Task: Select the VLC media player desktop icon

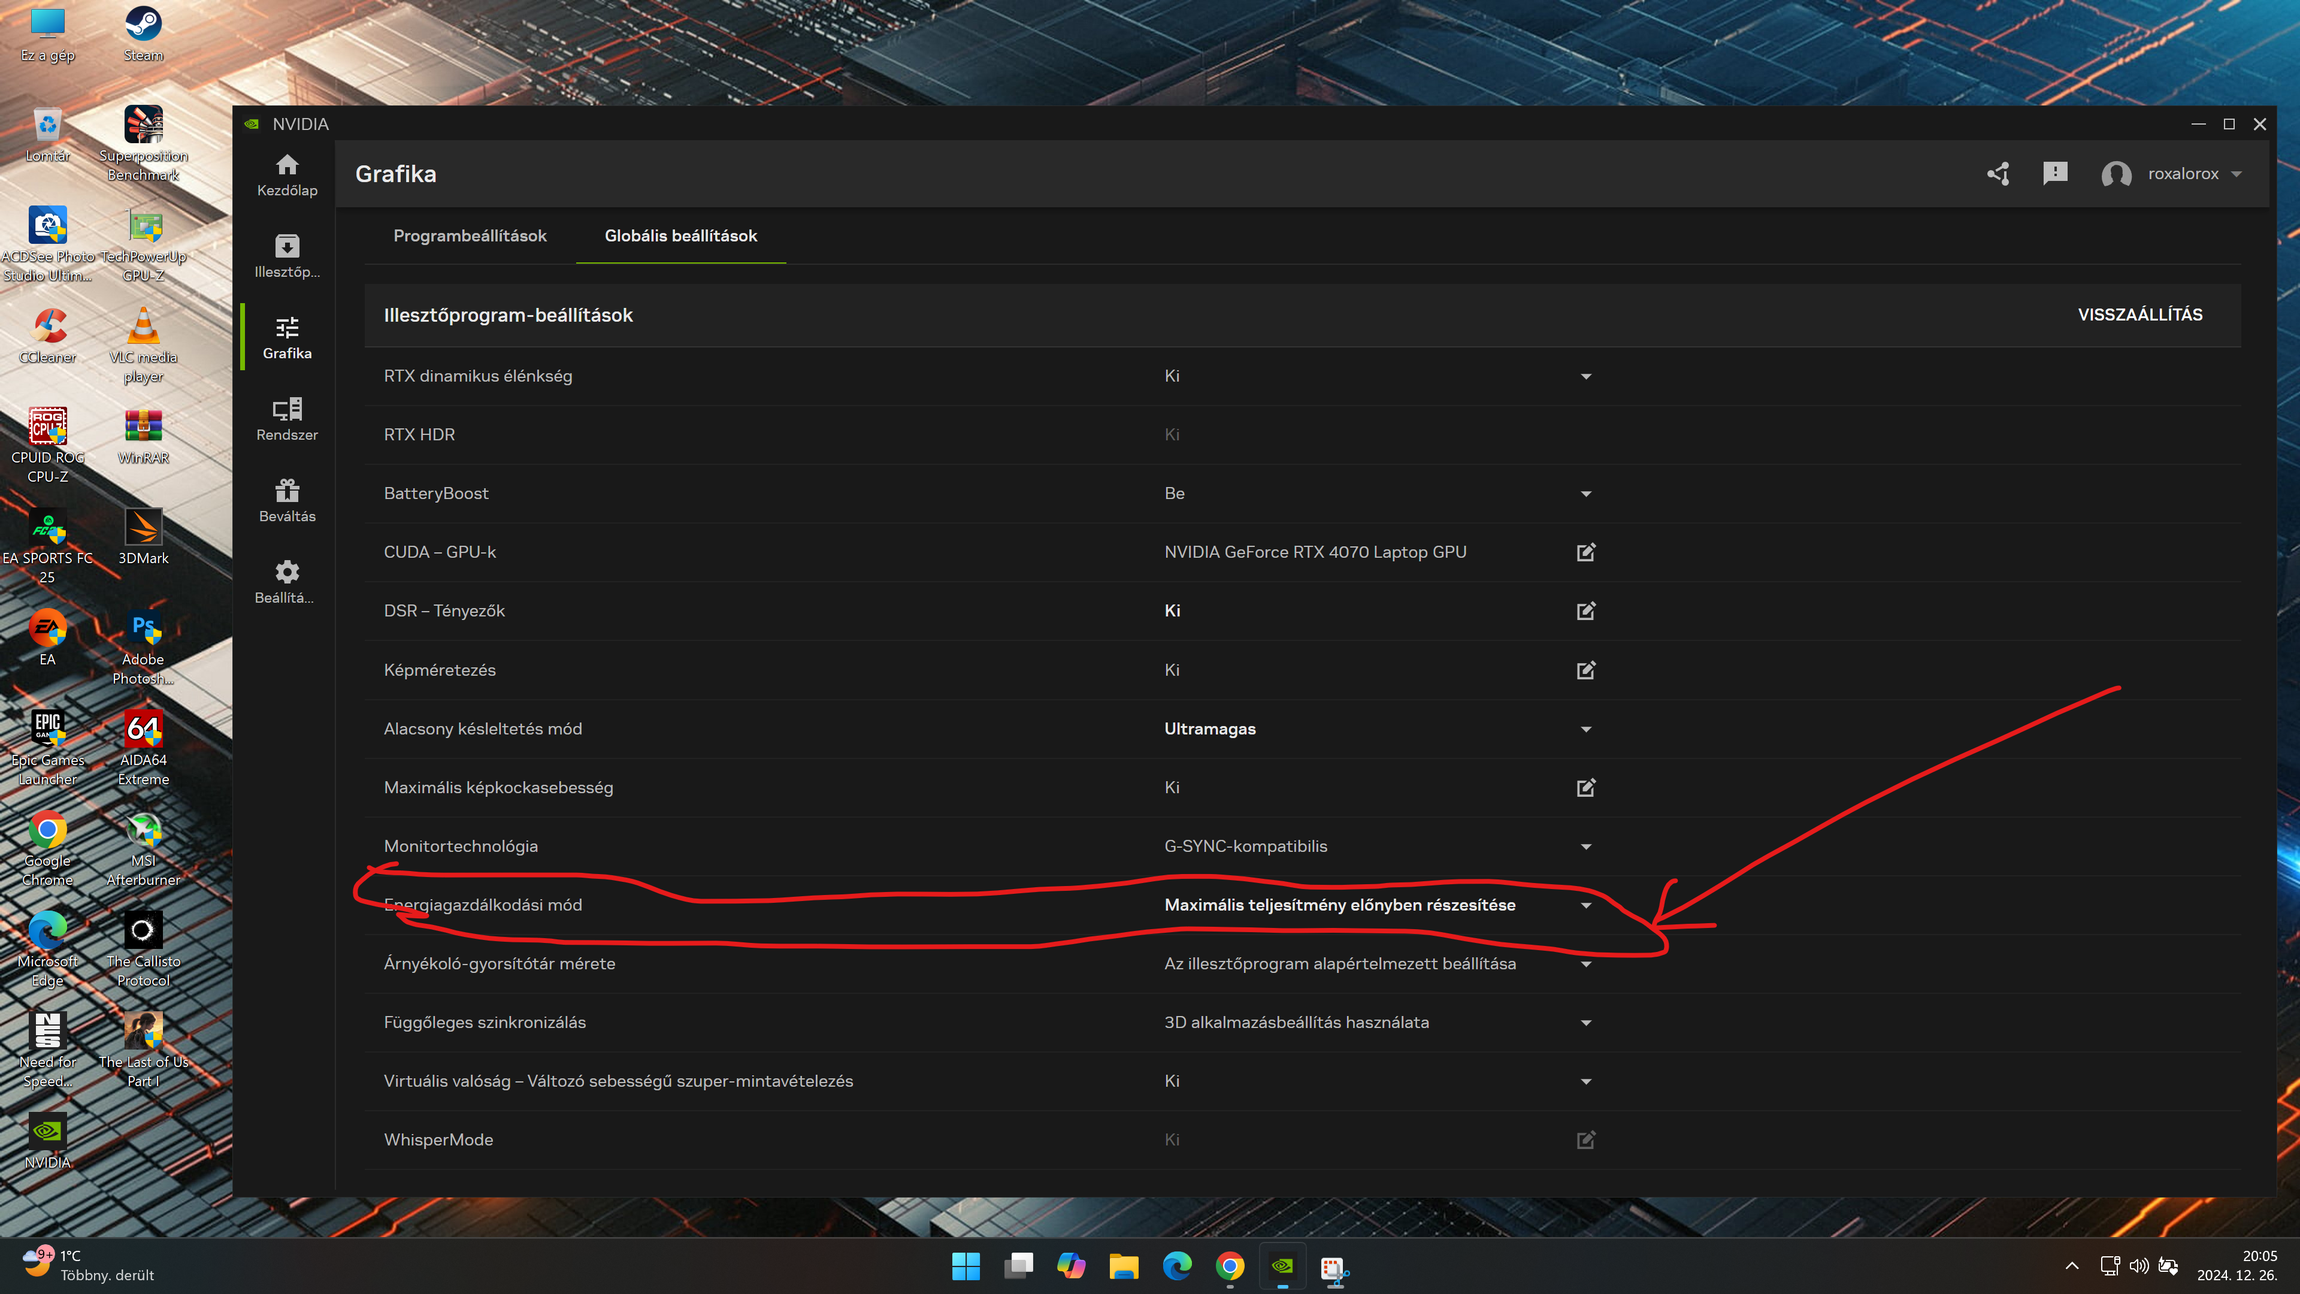Action: click(x=143, y=346)
